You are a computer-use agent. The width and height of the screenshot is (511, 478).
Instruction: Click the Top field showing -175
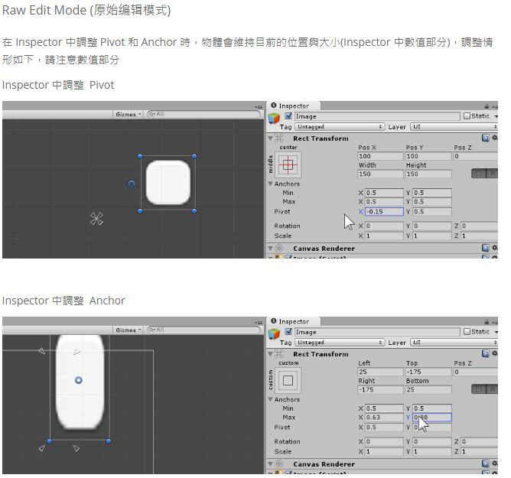click(x=428, y=372)
